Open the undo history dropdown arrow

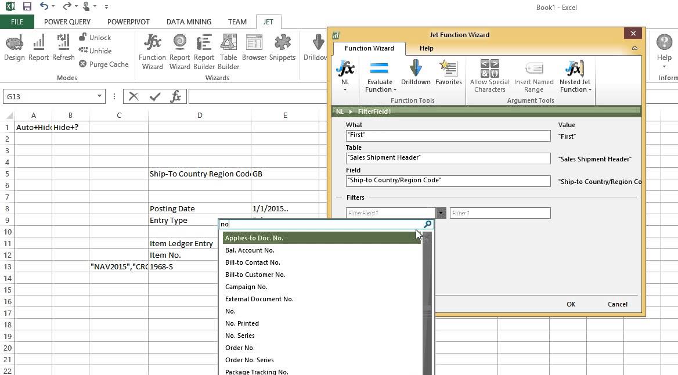click(x=53, y=6)
